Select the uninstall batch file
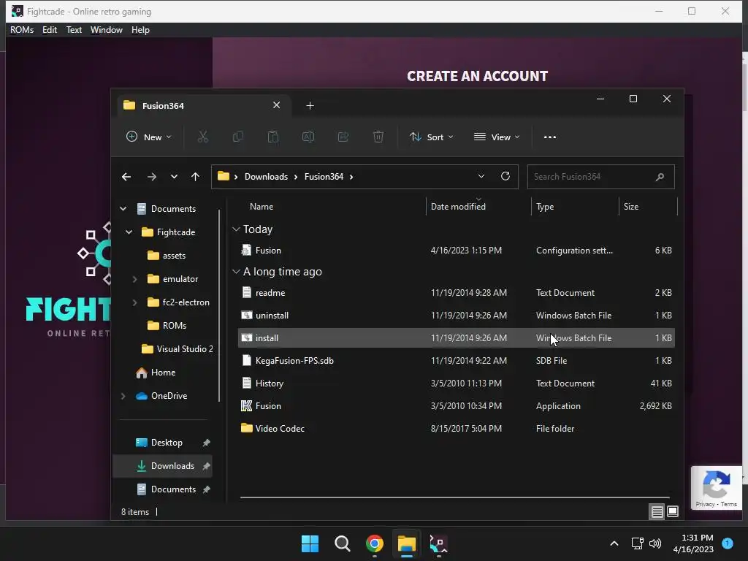The height and width of the screenshot is (561, 748). pyautogui.click(x=456, y=316)
